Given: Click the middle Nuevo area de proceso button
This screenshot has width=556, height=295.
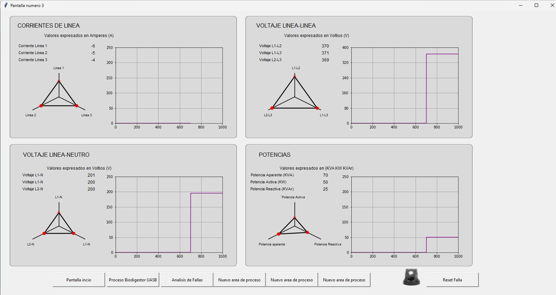Looking at the screenshot, I should coord(292,280).
